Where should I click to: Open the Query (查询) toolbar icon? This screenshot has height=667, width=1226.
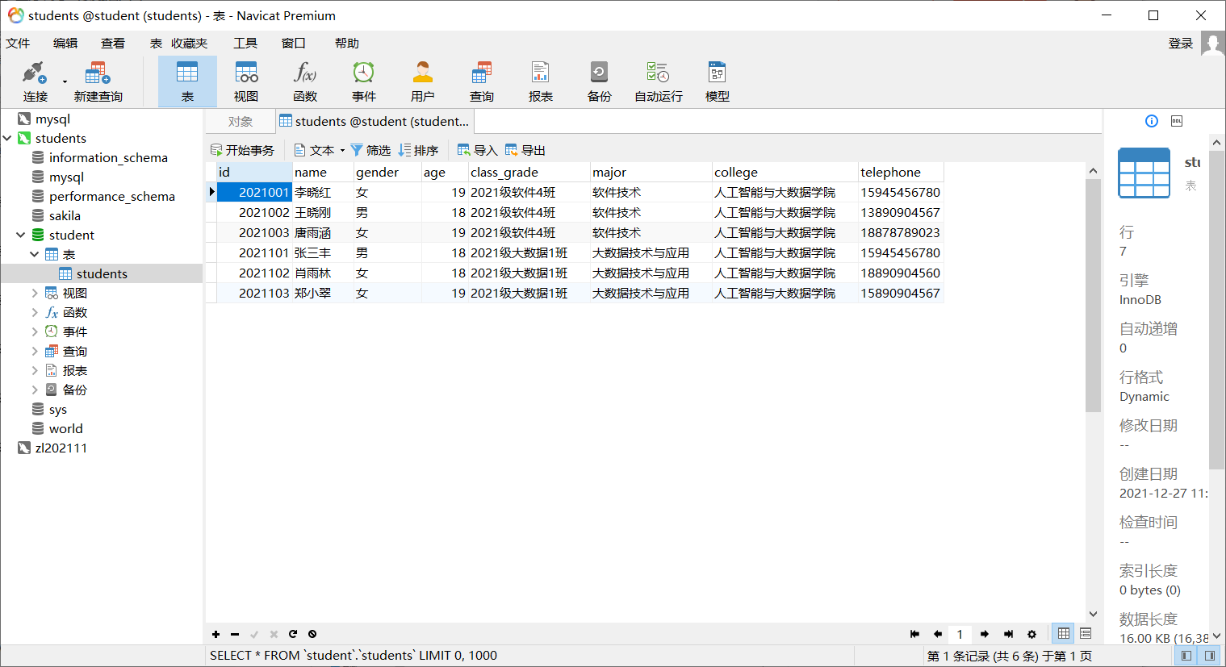[482, 81]
